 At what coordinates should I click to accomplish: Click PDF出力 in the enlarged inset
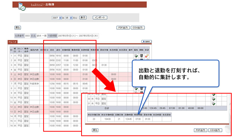tap(200, 130)
